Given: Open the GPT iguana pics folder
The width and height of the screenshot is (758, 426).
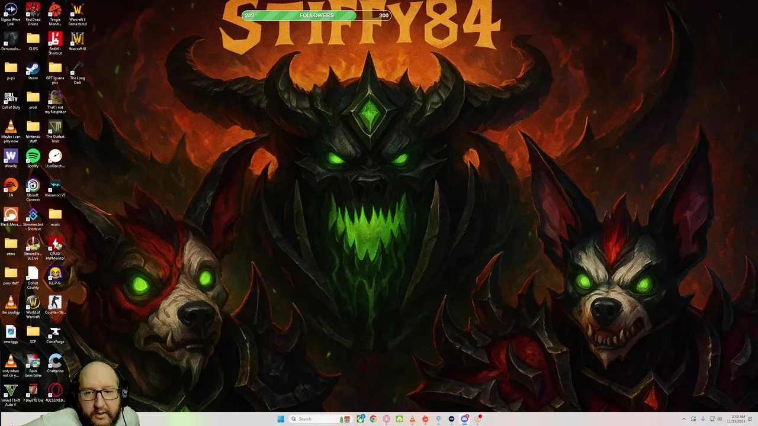Looking at the screenshot, I should [x=55, y=73].
